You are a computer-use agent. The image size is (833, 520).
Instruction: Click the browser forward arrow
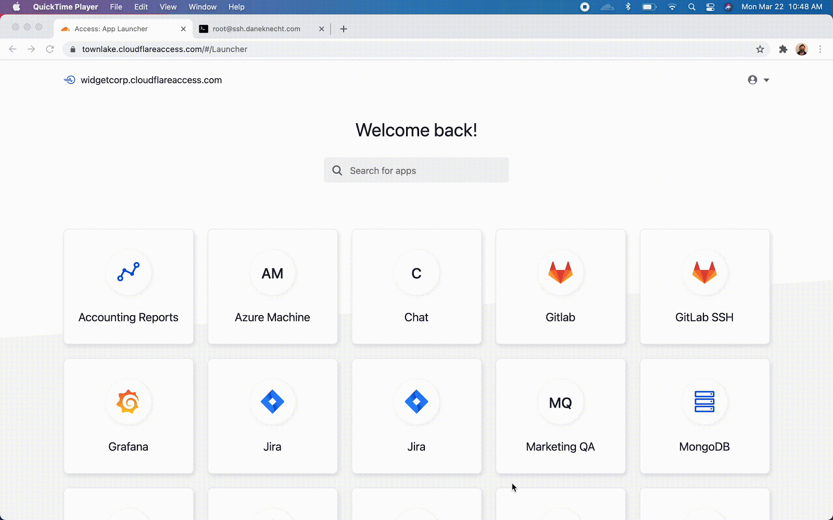(31, 49)
